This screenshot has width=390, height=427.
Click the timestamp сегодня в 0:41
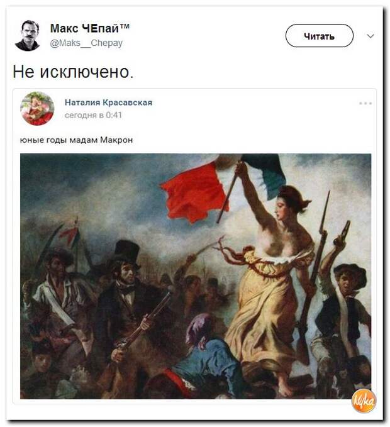point(93,115)
